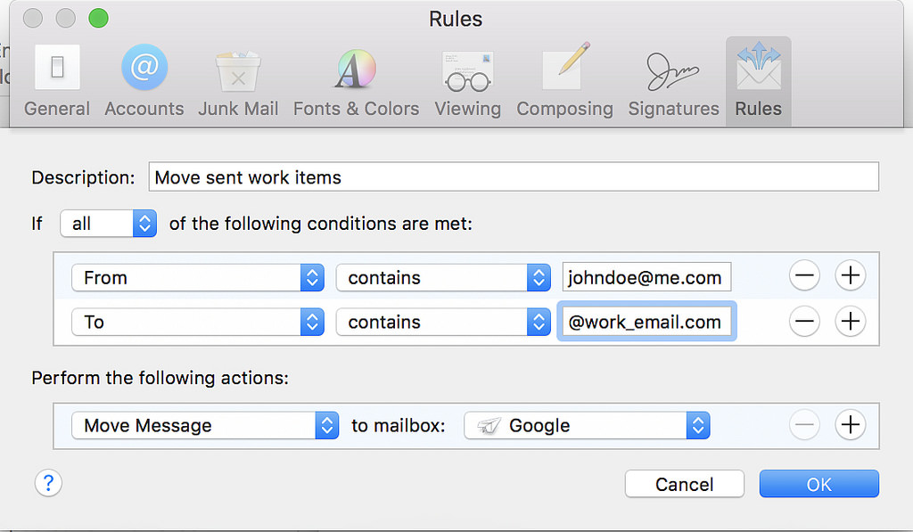Open the Accounts preferences icon
Viewport: 913px width, 532px height.
point(144,82)
